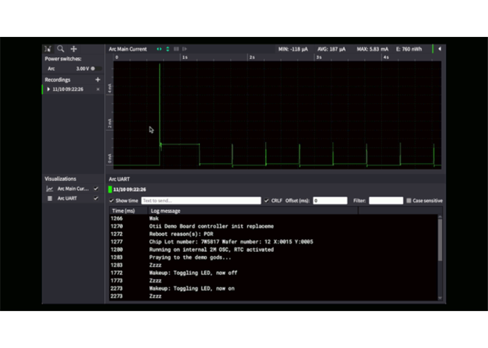Viewport: 488px width, 348px height.
Task: Expand the 11/10 09:22:26 recording entry
Action: point(48,89)
